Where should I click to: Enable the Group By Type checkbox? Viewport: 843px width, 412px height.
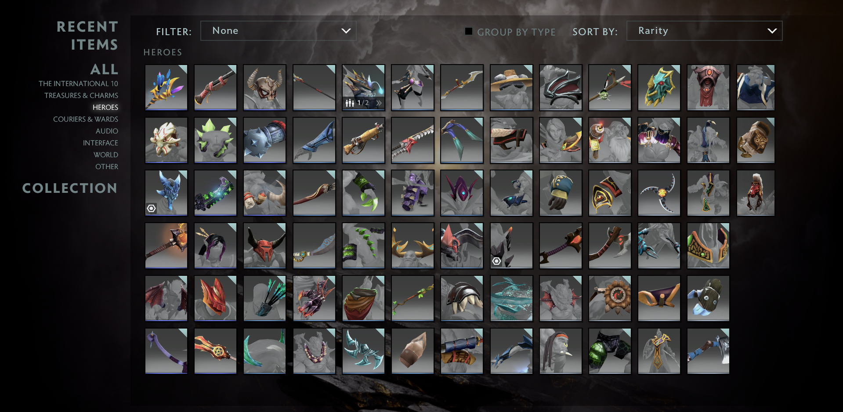469,31
